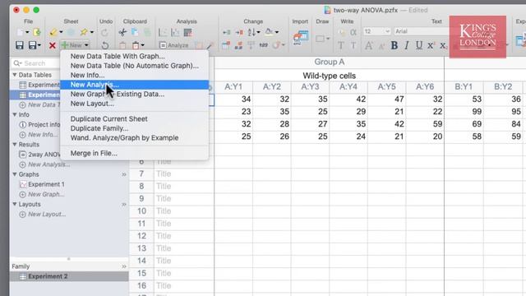Click the red X delete sheet icon

[52, 45]
